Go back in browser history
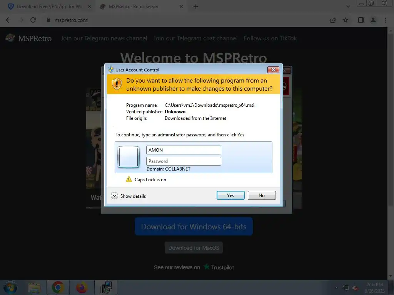 8,20
